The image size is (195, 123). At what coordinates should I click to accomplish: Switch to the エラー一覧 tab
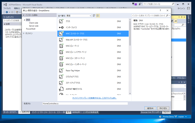pyautogui.click(x=61, y=112)
